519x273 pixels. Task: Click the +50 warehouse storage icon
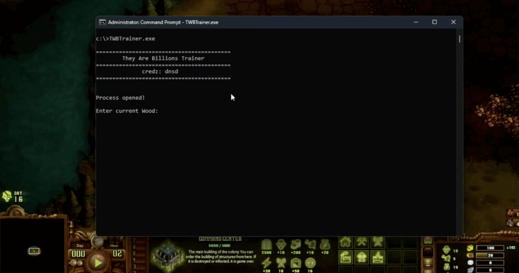296,263
